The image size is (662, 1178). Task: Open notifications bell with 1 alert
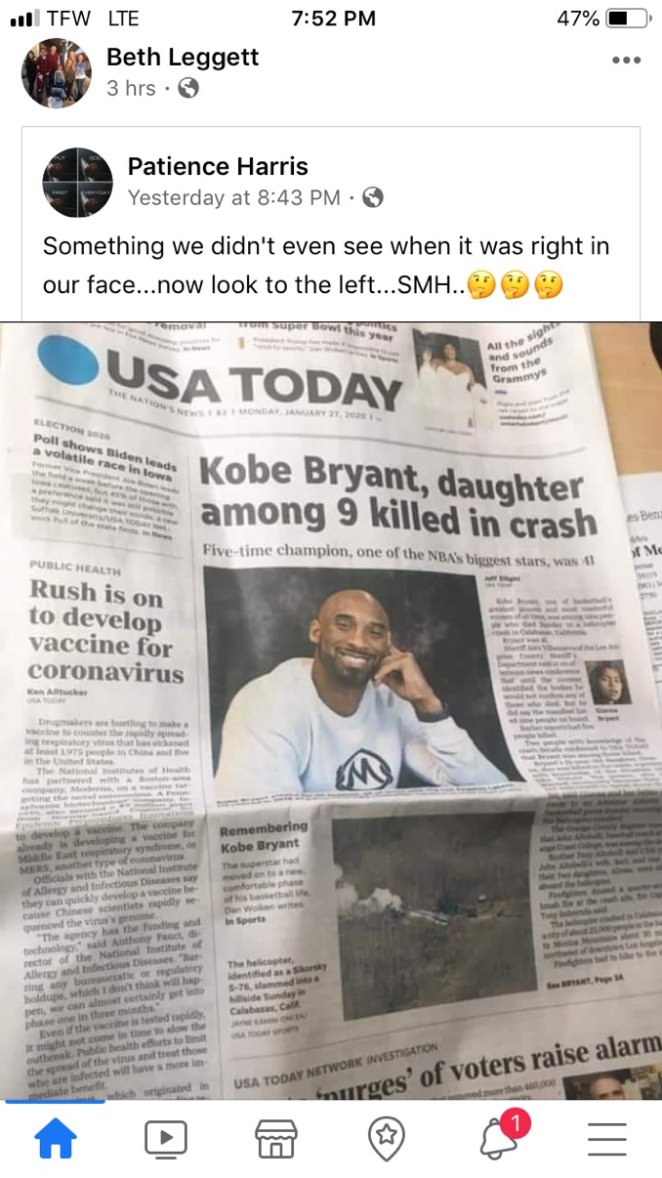[498, 1138]
